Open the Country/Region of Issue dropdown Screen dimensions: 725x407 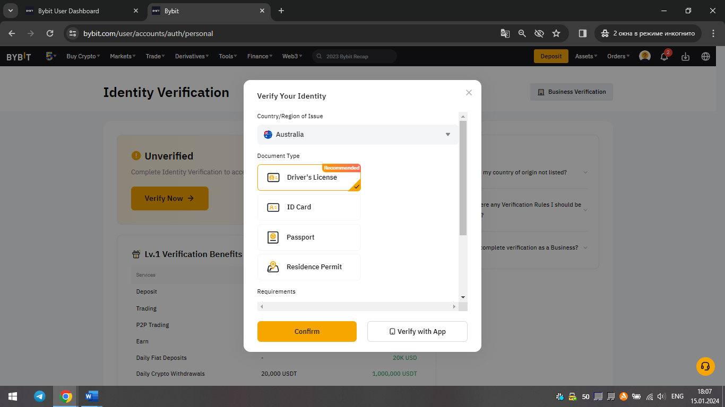(x=358, y=135)
